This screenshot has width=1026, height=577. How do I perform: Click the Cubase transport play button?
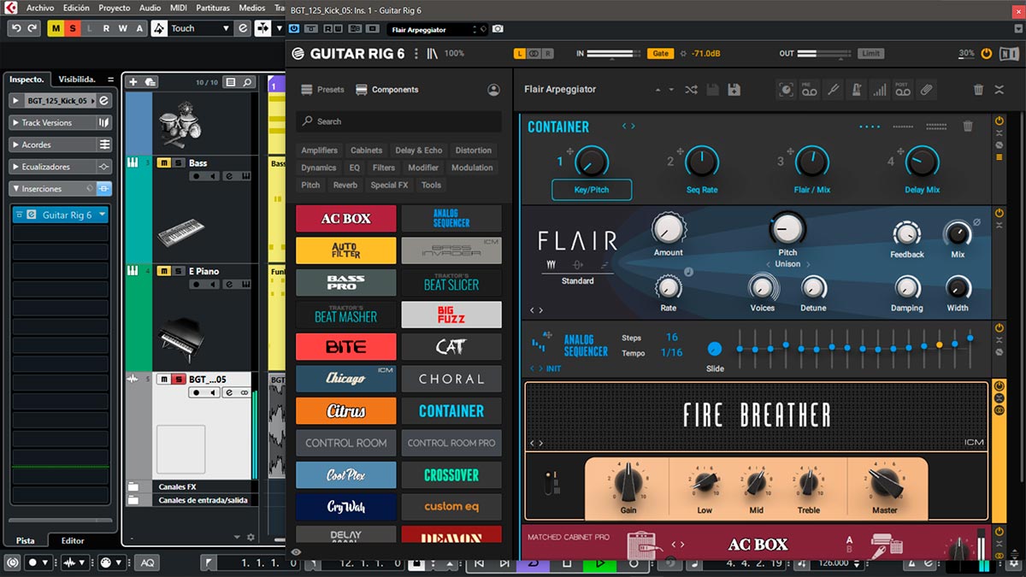[599, 562]
